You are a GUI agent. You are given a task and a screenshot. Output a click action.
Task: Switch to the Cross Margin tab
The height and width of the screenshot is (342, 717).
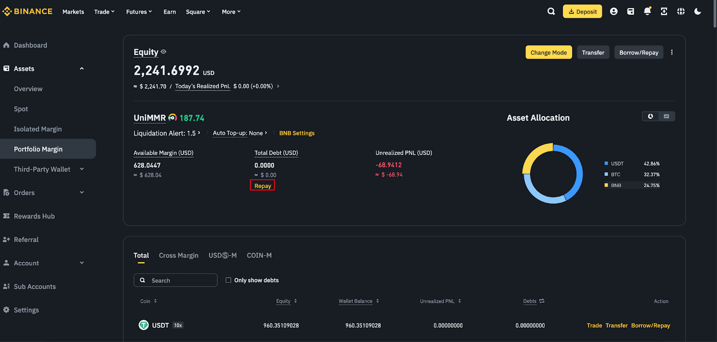click(178, 255)
